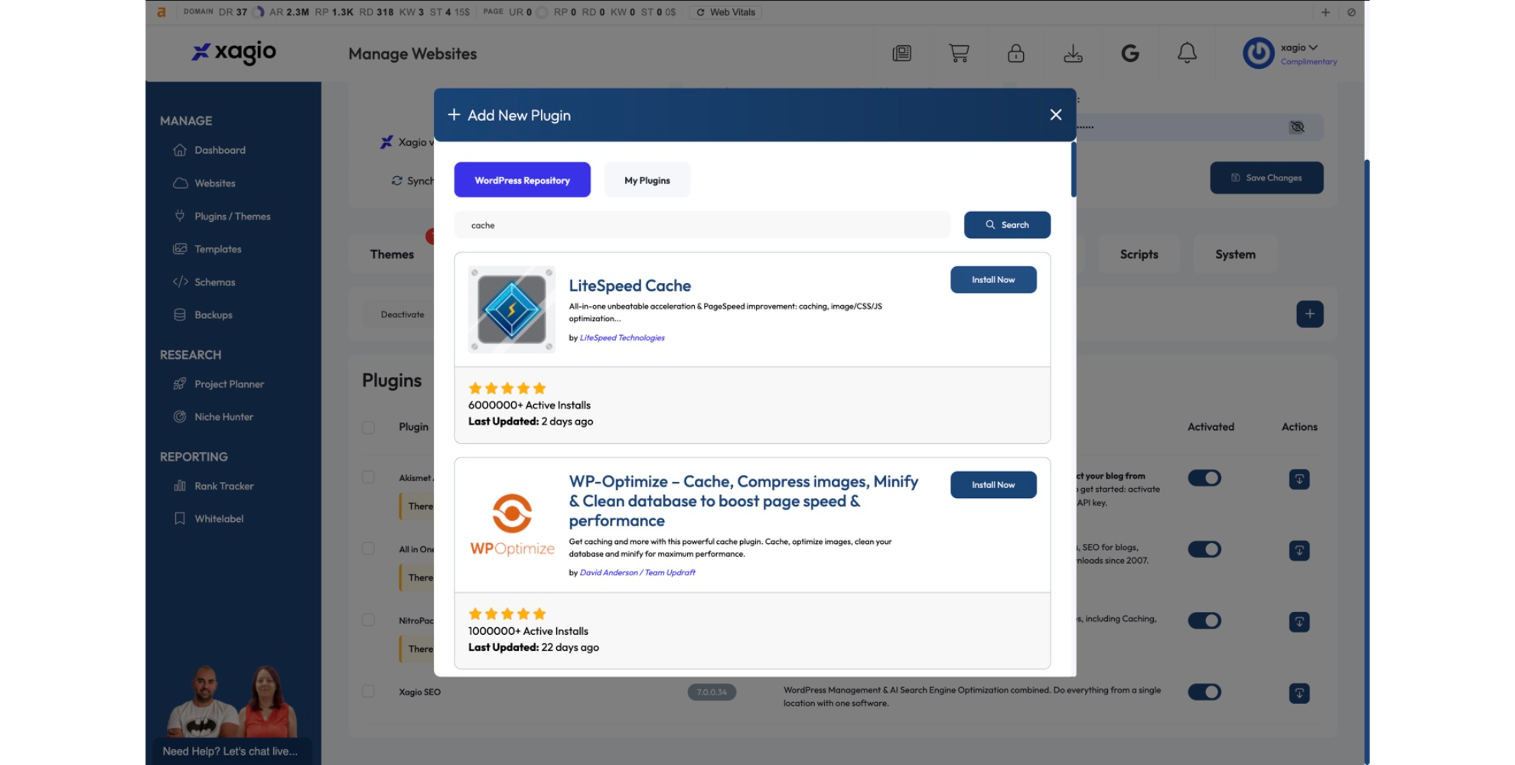Image resolution: width=1515 pixels, height=765 pixels.
Task: Click the disable icon at toolbar far right
Action: point(1351,12)
